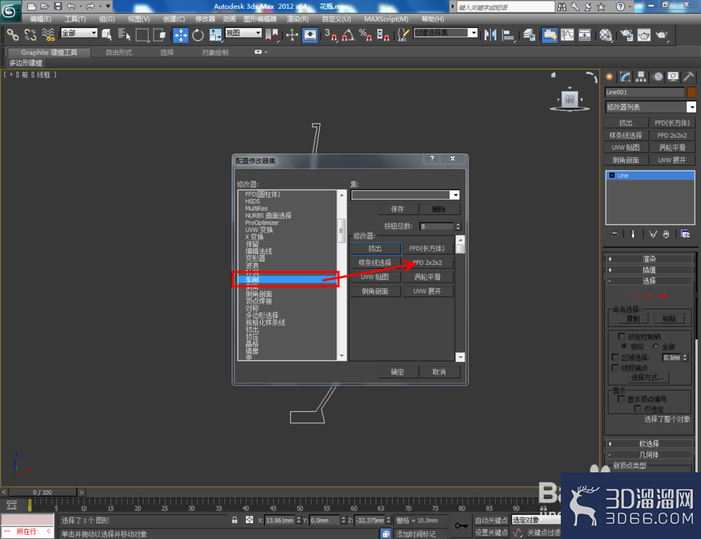Toggle 自动关键点 auto key mode
This screenshot has width=701, height=539.
pyautogui.click(x=491, y=520)
